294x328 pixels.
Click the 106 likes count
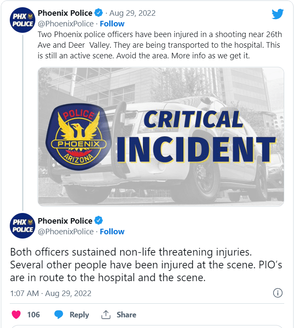pyautogui.click(x=34, y=315)
